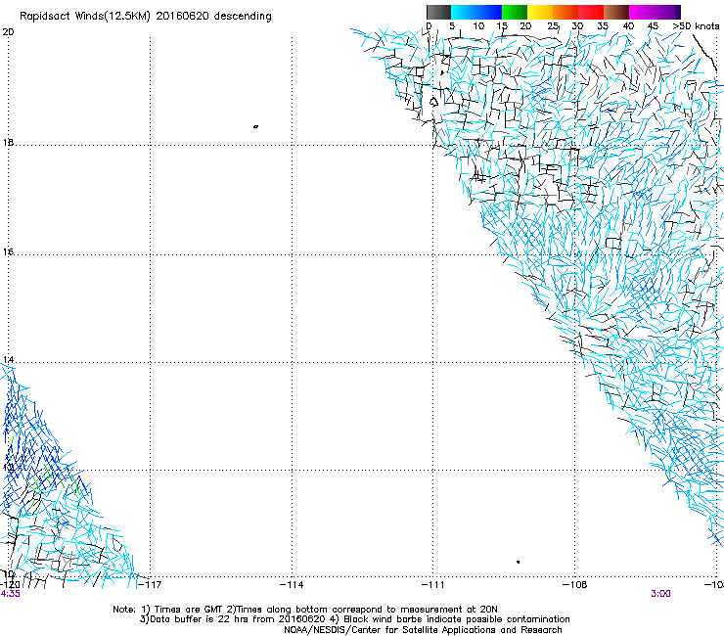Viewport: 724px width, 636px height.
Task: Click the "Data buffer is 22 hrs" note
Action: 232,619
